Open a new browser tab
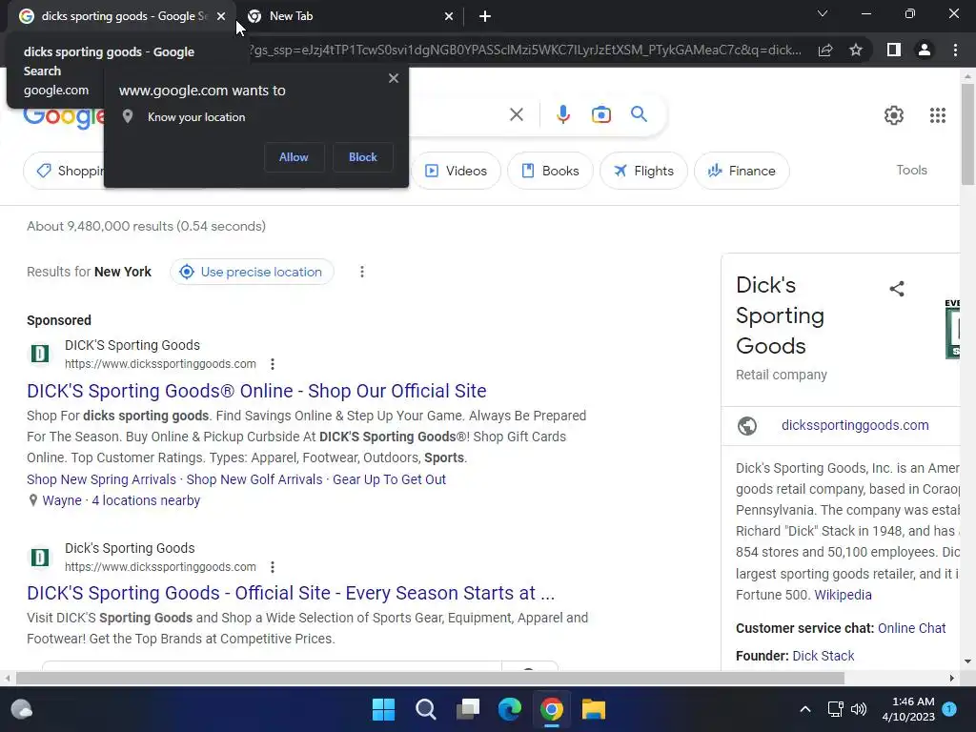 [x=485, y=16]
